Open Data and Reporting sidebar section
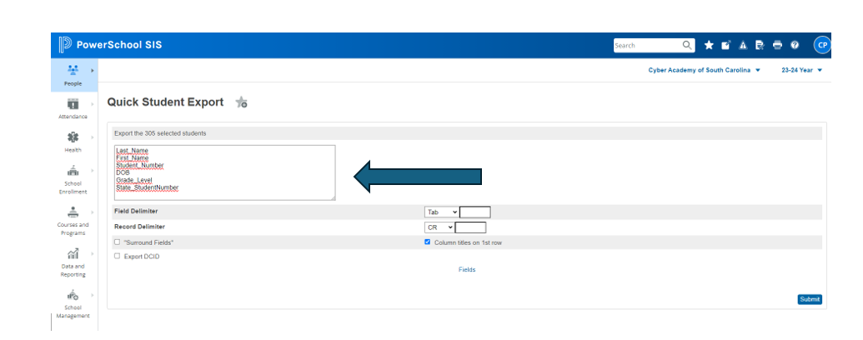 coord(73,262)
